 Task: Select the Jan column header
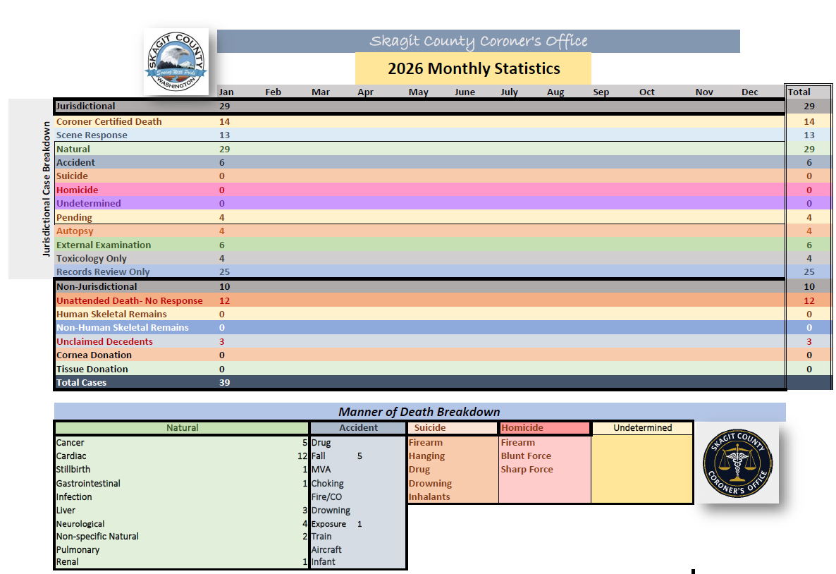pyautogui.click(x=226, y=92)
